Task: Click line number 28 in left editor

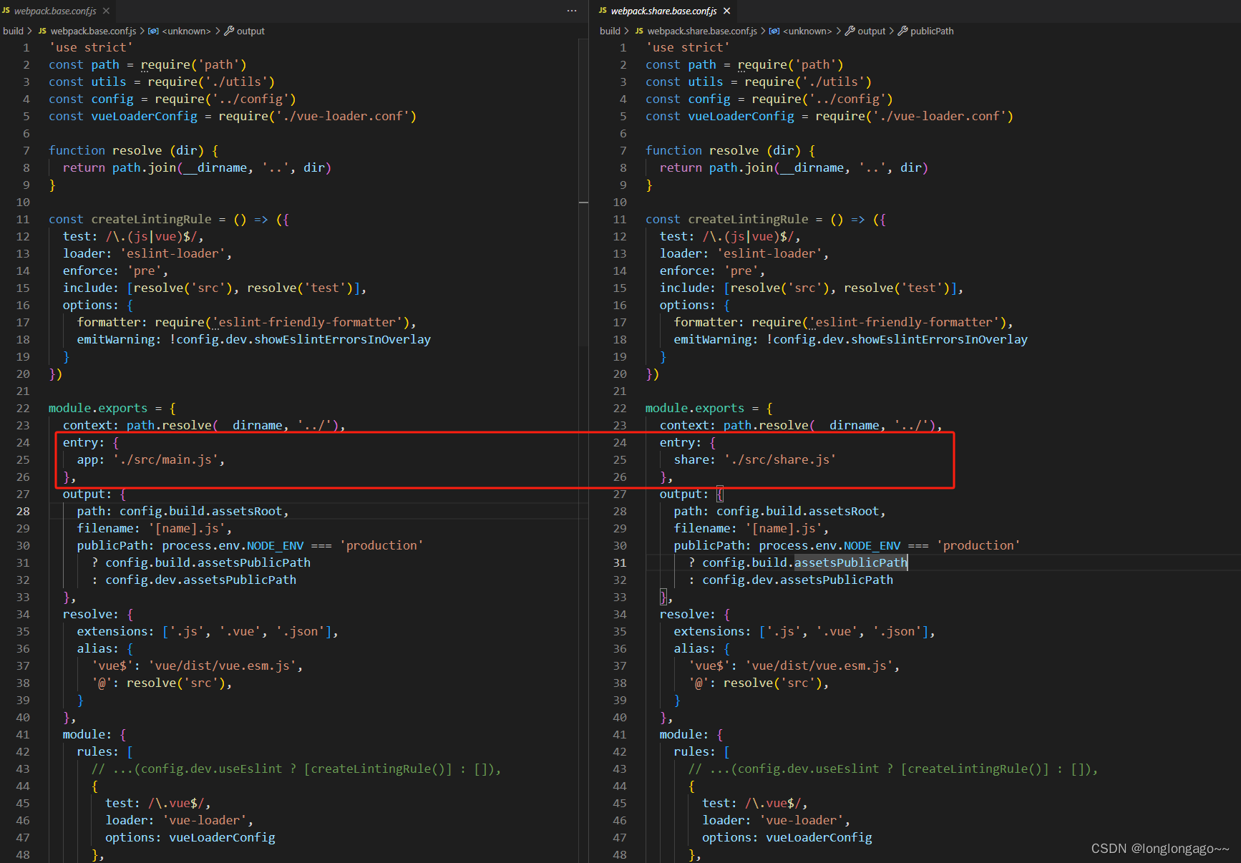Action: (x=23, y=511)
